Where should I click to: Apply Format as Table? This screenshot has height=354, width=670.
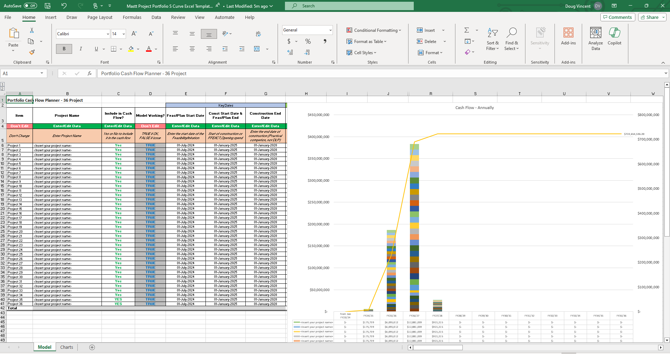[366, 41]
